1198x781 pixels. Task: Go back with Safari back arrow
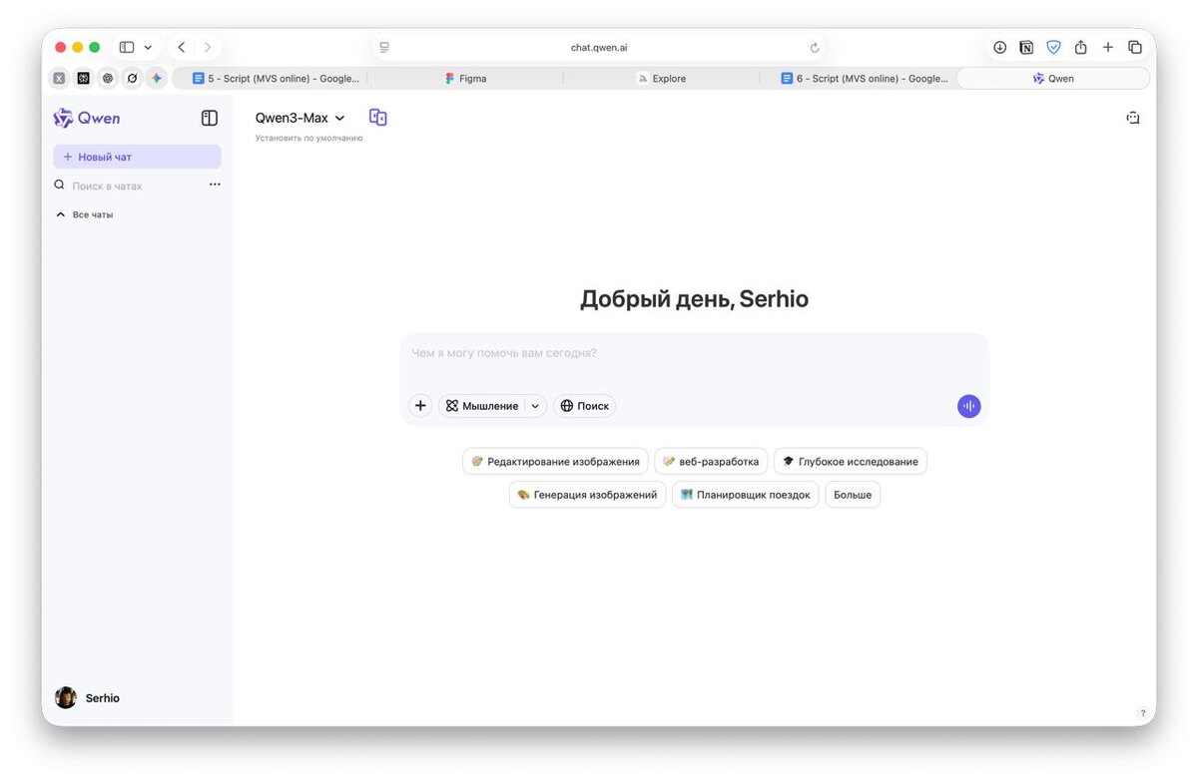(x=181, y=47)
